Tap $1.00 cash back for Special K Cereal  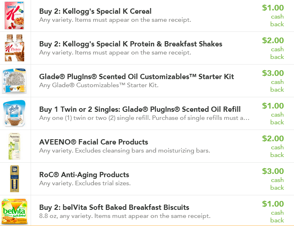pyautogui.click(x=273, y=16)
